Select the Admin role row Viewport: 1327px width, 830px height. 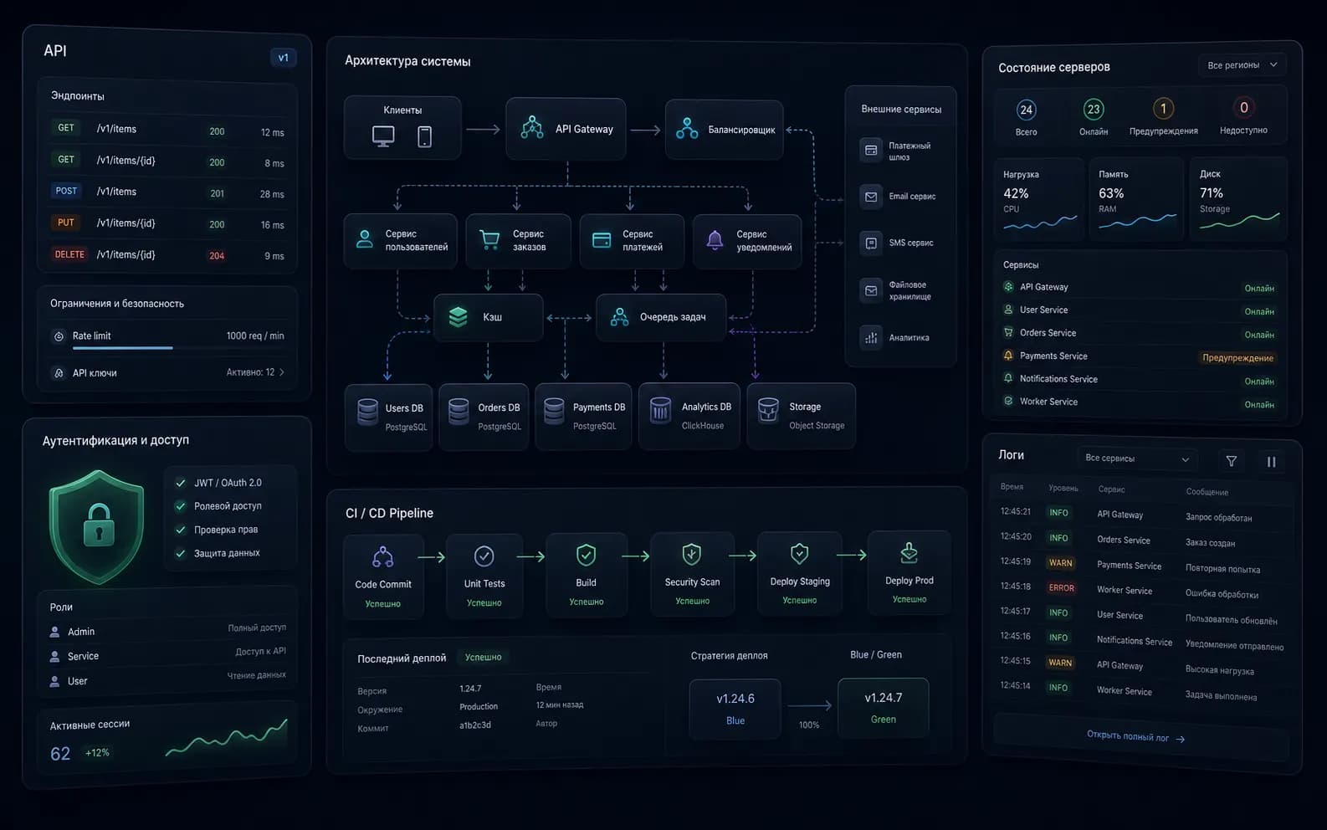167,630
